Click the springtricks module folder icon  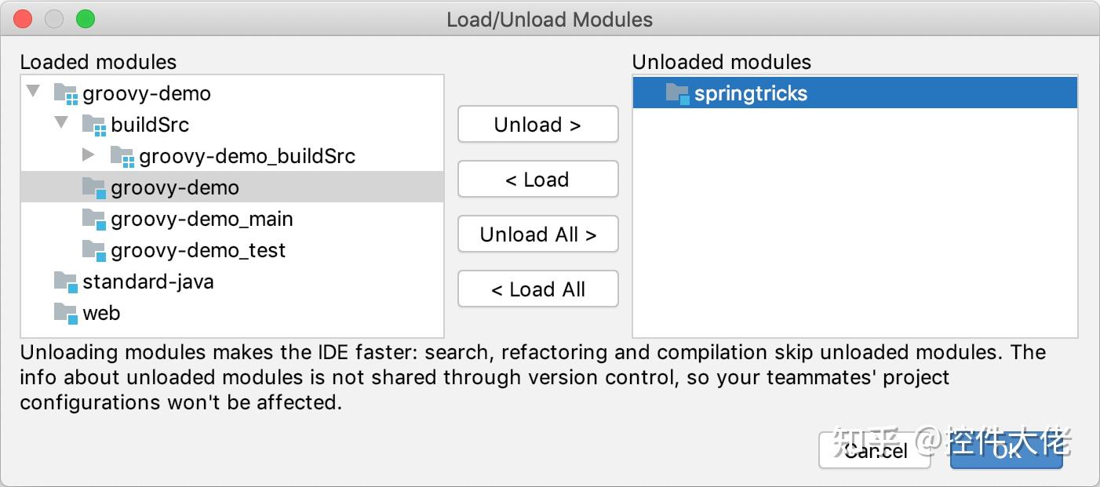pyautogui.click(x=676, y=93)
